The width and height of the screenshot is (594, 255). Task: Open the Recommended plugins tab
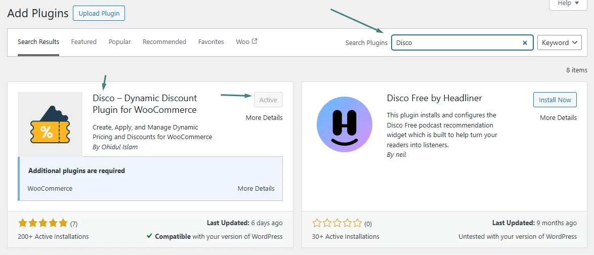click(x=164, y=41)
